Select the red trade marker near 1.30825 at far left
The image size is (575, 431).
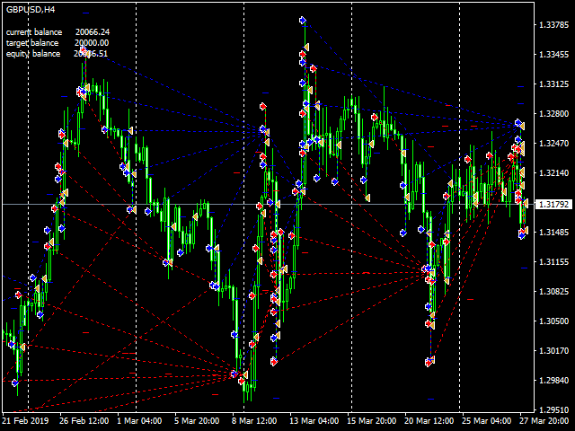tap(18, 294)
